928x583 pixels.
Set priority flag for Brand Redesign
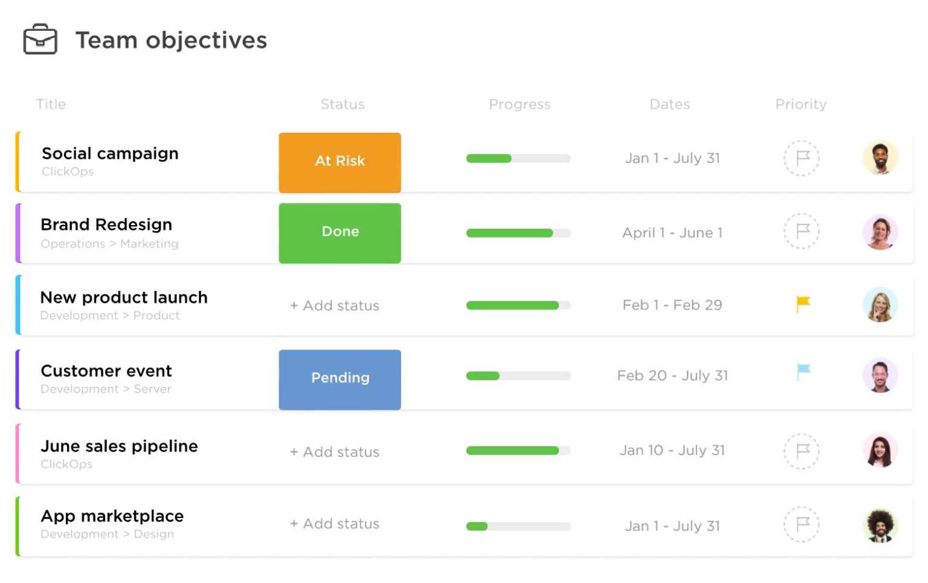click(x=801, y=231)
